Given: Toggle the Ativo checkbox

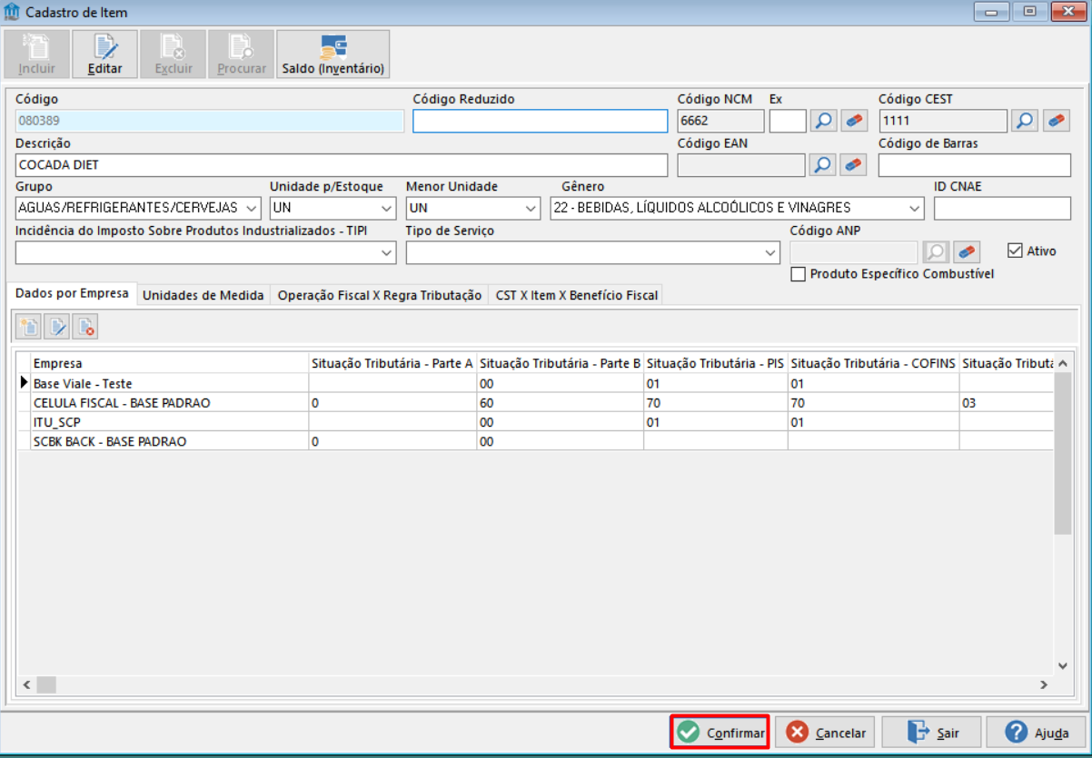Looking at the screenshot, I should click(x=1015, y=251).
